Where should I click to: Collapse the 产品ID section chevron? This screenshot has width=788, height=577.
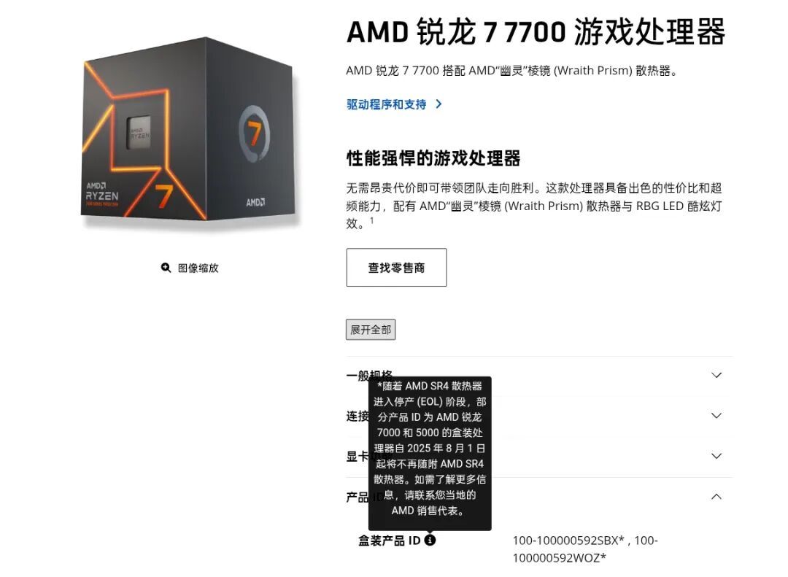[x=716, y=497]
